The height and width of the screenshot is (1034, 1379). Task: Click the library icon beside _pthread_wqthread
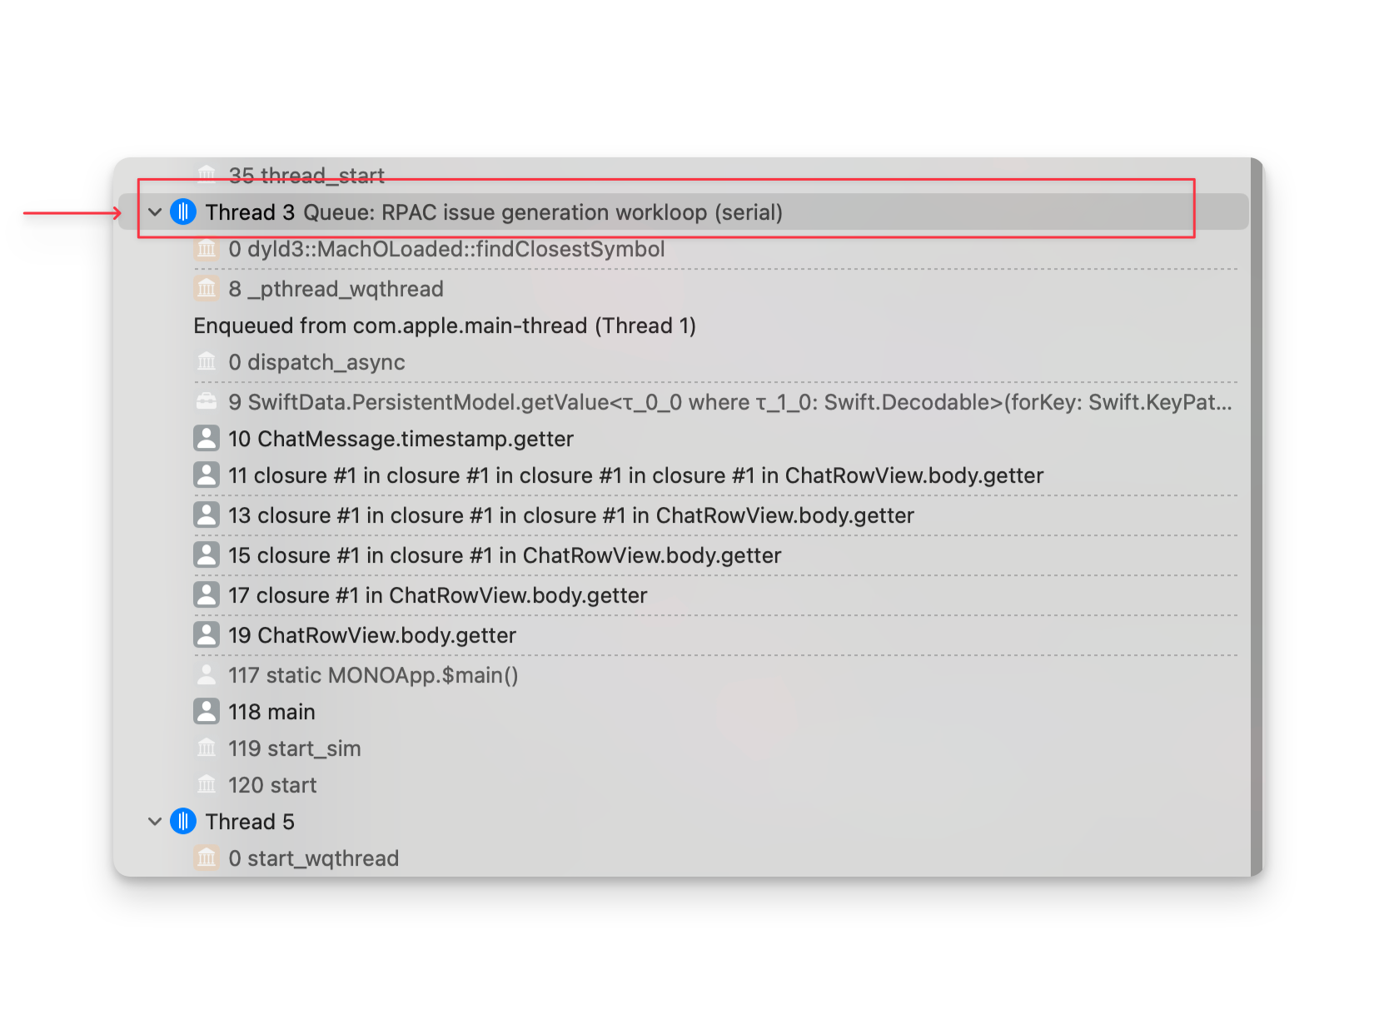207,289
